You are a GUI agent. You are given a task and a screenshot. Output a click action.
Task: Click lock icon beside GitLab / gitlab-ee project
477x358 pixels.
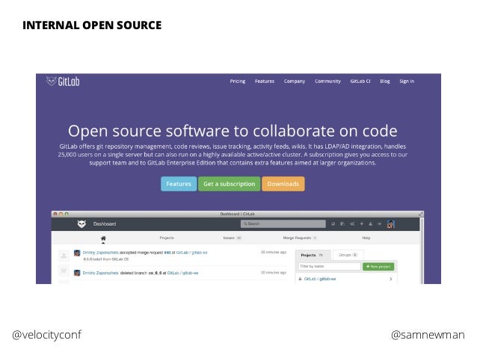click(300, 279)
